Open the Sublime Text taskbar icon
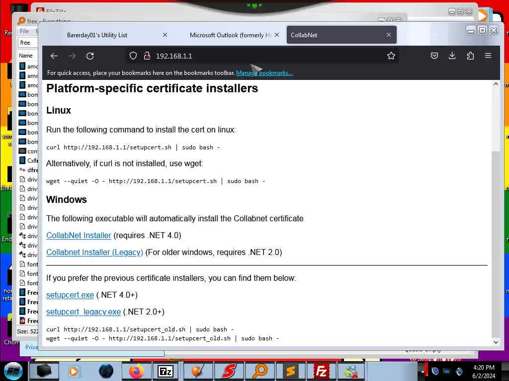The width and height of the screenshot is (509, 381). point(290,371)
